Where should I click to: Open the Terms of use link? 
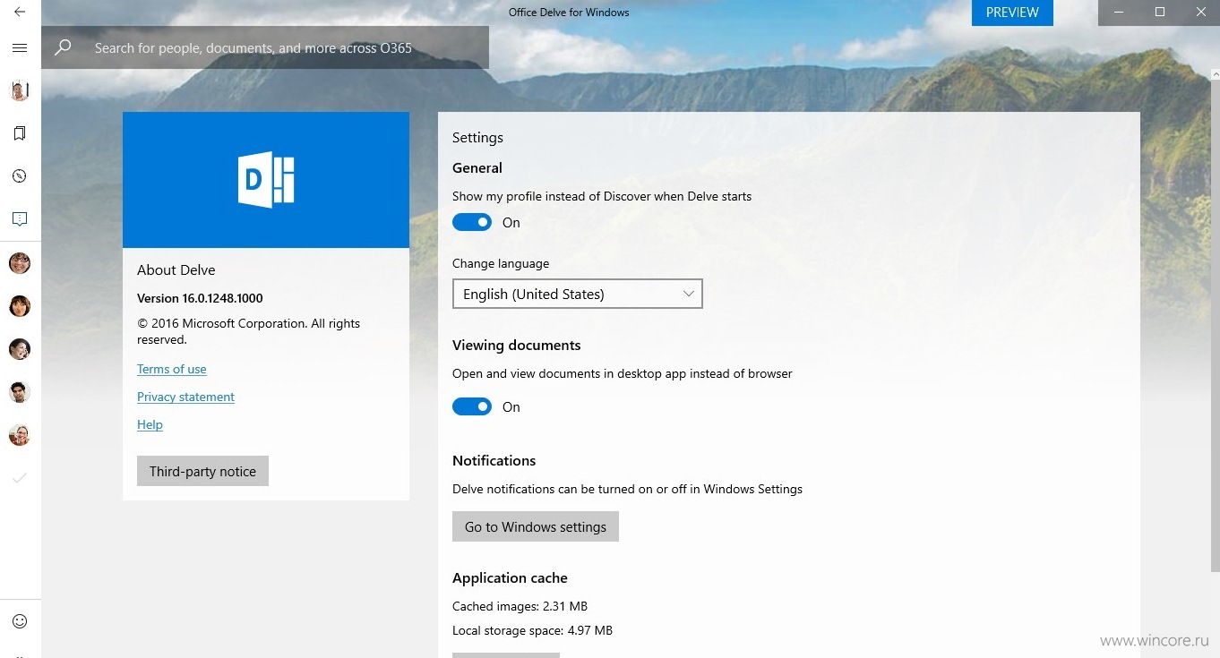click(x=172, y=369)
